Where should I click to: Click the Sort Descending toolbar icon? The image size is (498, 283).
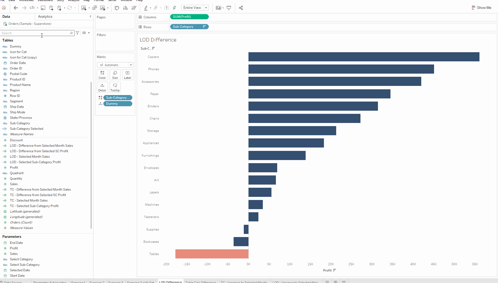click(x=134, y=8)
